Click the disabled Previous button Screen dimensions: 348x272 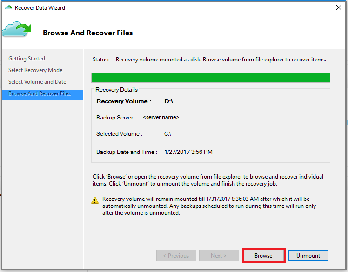[176, 256]
